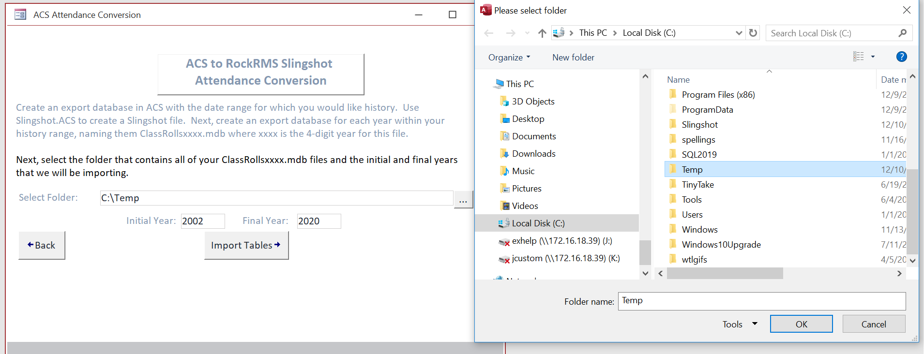This screenshot has width=924, height=354.
Task: Open the view options dropdown arrow
Action: [x=873, y=57]
